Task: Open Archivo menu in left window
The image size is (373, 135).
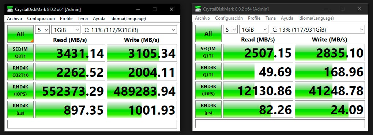Action: click(x=15, y=19)
